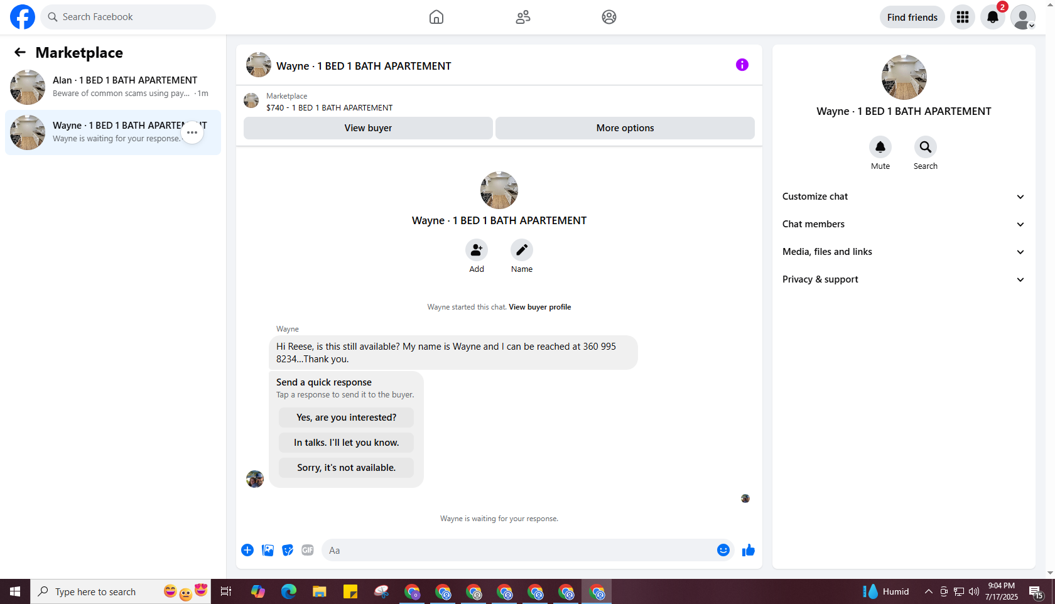The width and height of the screenshot is (1055, 604).
Task: Open the Humid weather widget
Action: (x=886, y=591)
